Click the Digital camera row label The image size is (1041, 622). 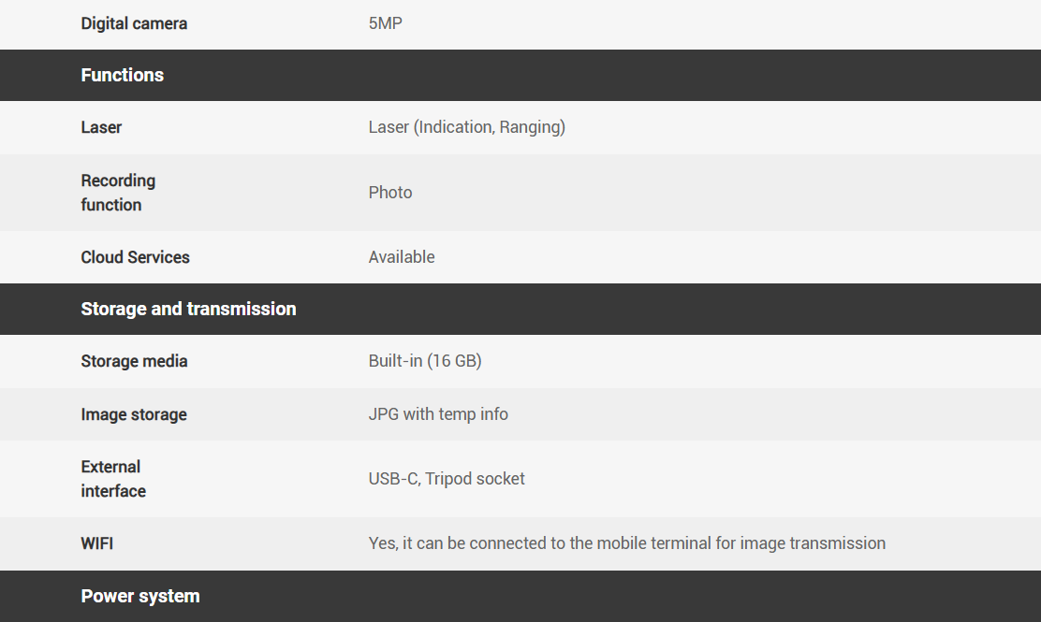pos(134,23)
